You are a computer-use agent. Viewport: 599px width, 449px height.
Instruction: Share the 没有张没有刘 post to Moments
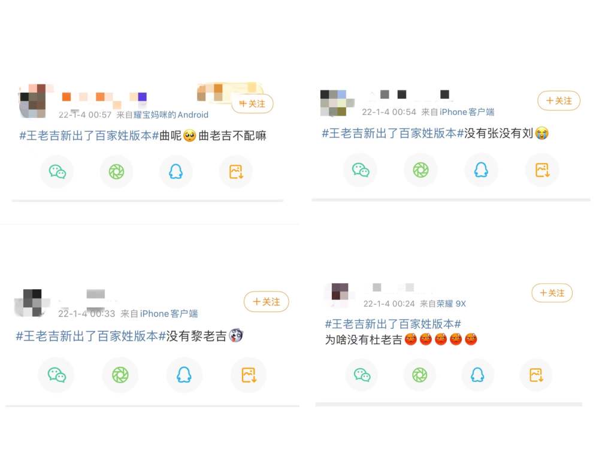point(420,170)
